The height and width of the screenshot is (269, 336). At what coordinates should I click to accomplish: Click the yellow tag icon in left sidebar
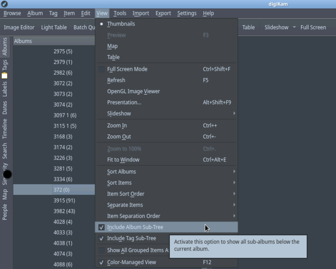4,76
